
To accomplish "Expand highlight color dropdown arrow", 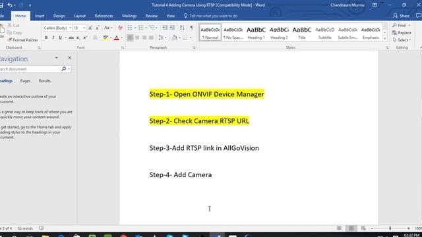I will (x=111, y=38).
